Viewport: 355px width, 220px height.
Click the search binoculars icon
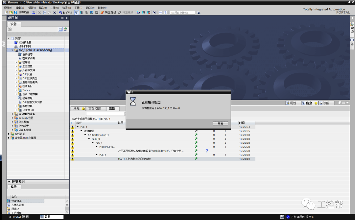pos(199,13)
